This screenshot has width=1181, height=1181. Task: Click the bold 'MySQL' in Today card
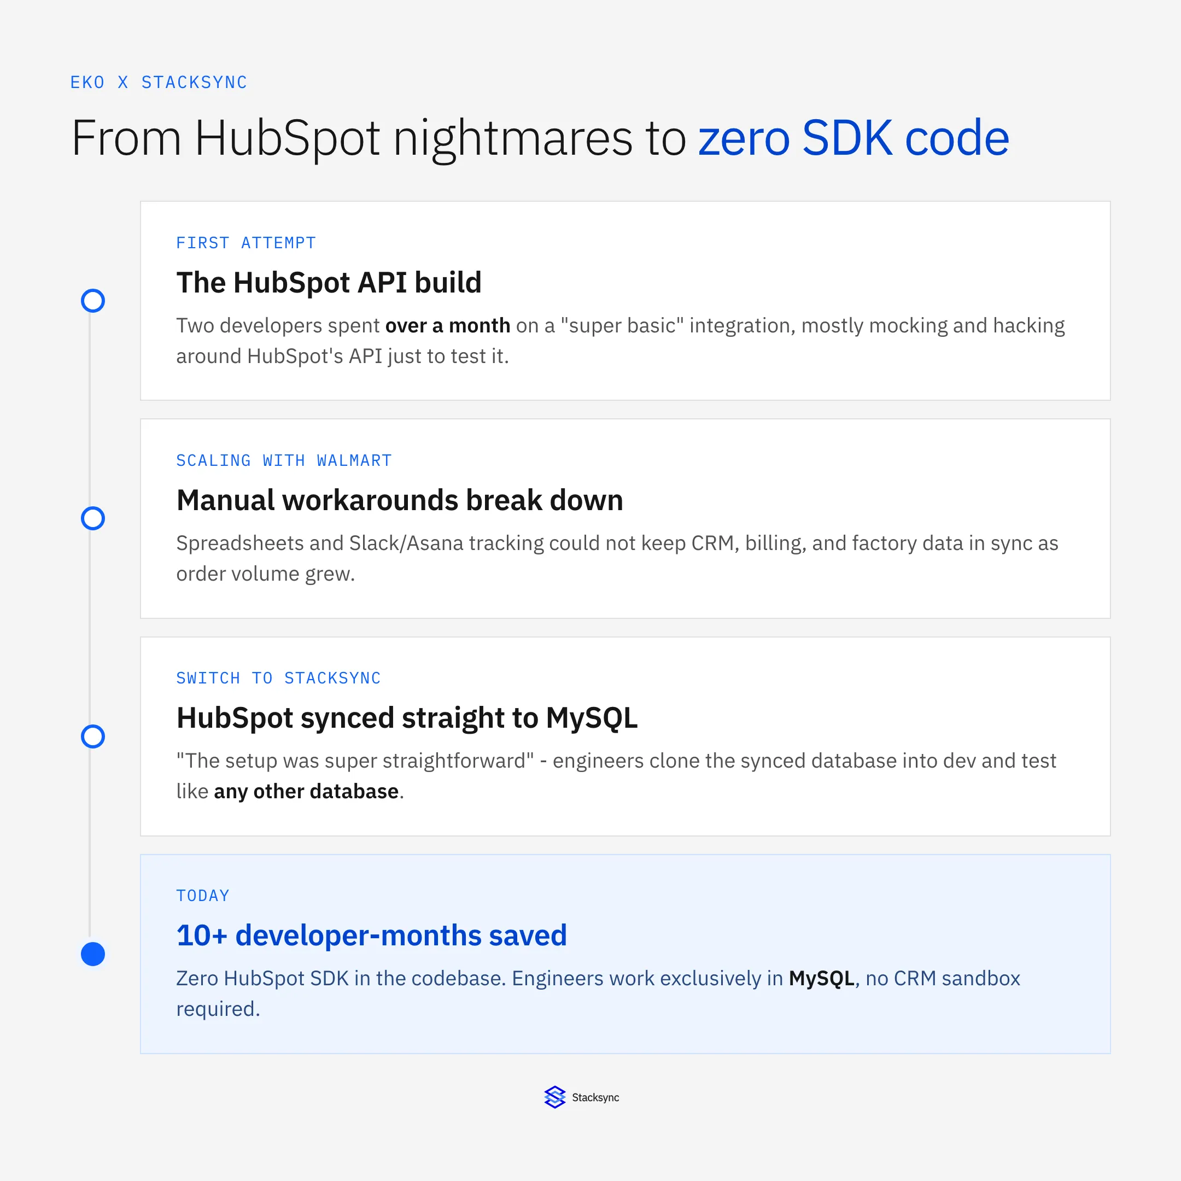822,979
